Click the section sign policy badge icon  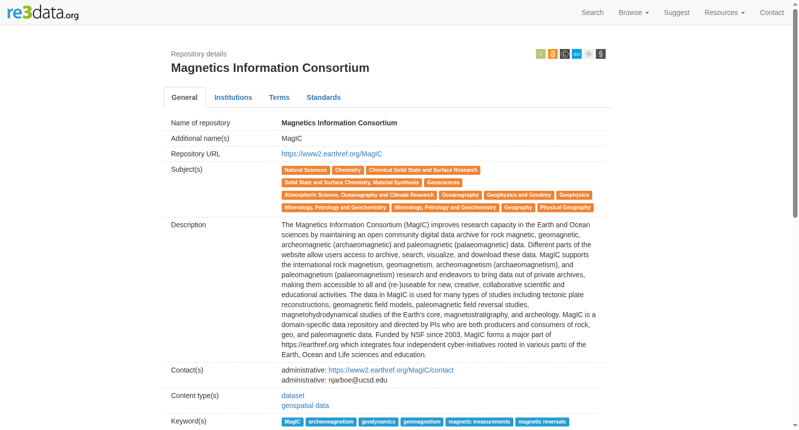click(600, 54)
